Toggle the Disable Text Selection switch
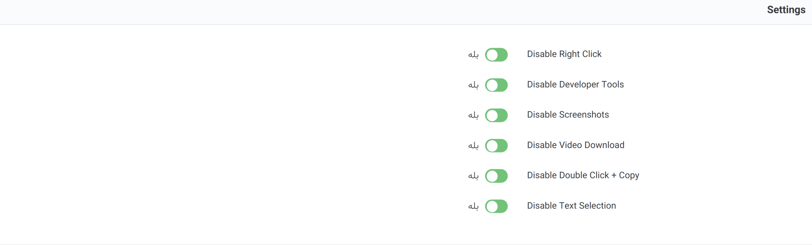The width and height of the screenshot is (812, 245). click(x=496, y=206)
